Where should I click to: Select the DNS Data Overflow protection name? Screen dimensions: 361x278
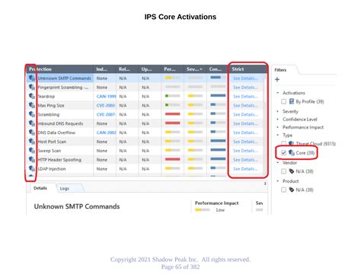coord(56,133)
